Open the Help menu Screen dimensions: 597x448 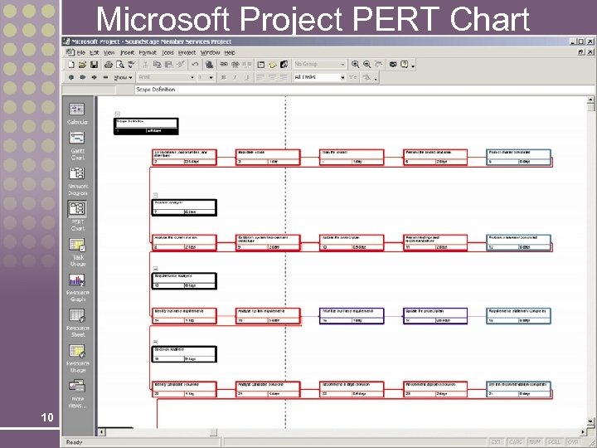[x=229, y=52]
